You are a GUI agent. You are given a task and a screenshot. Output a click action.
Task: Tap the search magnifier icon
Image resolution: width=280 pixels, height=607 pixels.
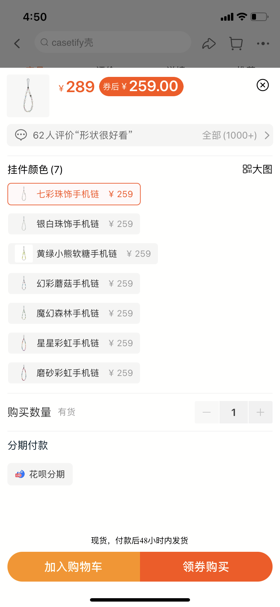click(x=44, y=42)
